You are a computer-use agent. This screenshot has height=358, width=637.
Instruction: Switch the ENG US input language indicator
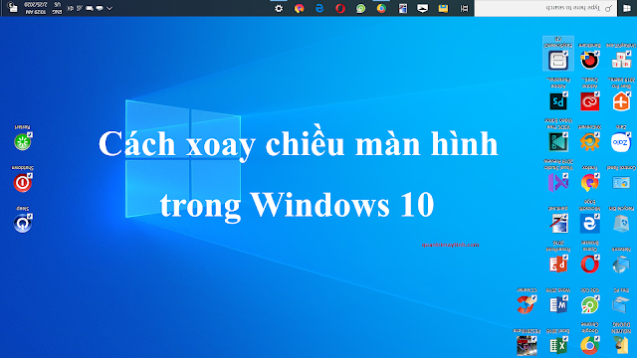(57, 8)
